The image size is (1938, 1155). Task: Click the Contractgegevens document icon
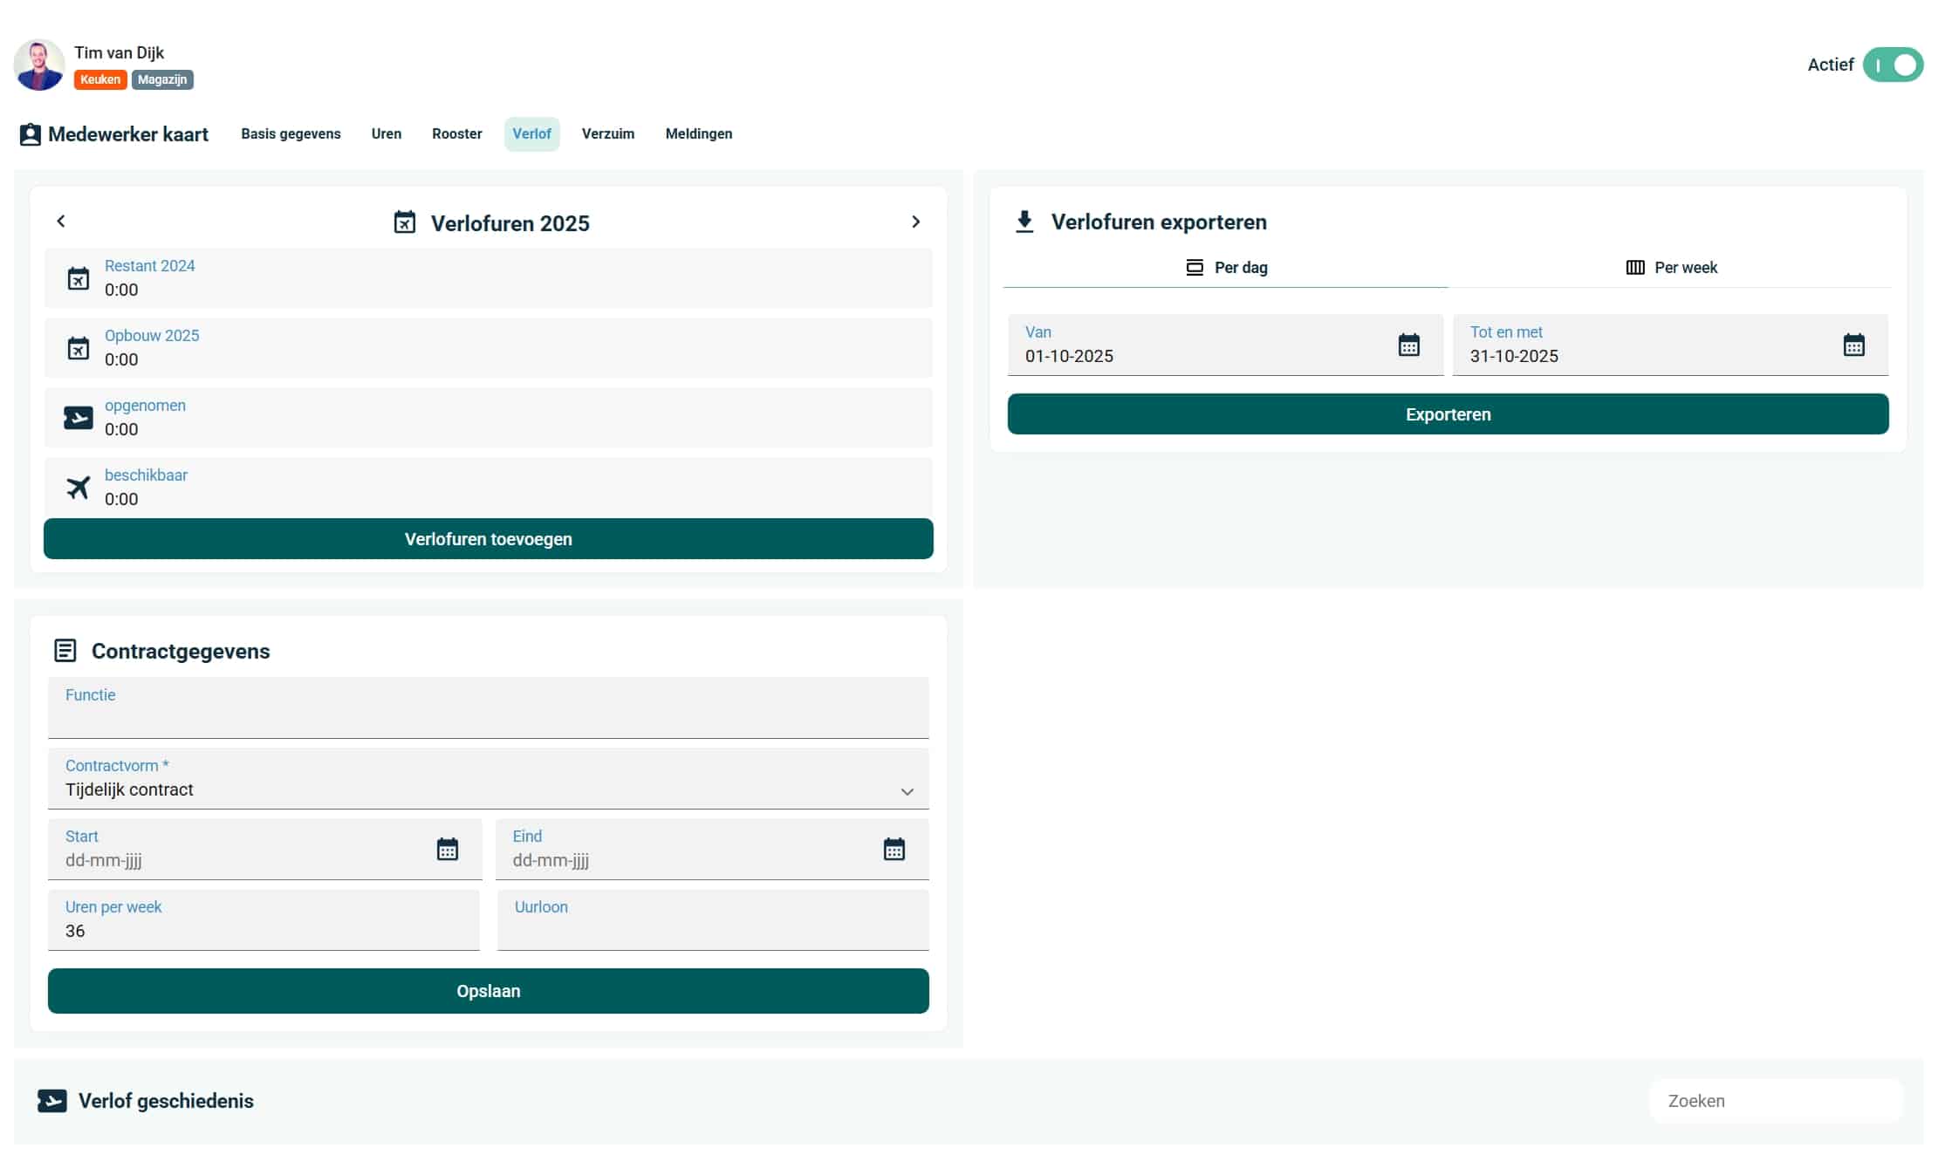tap(65, 651)
